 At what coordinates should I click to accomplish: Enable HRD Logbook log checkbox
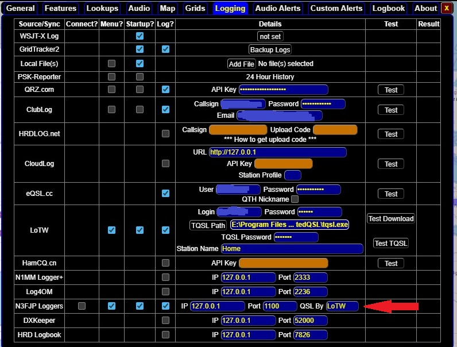point(165,334)
